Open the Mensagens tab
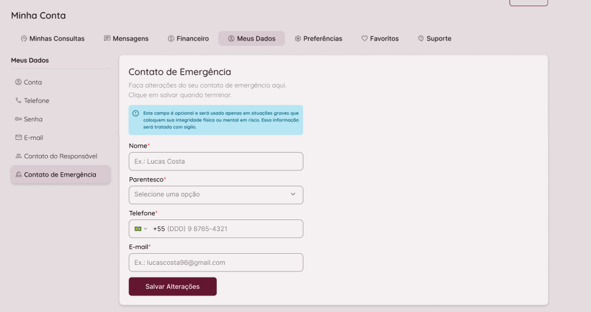Viewport: 591px width, 312px height. (x=126, y=39)
